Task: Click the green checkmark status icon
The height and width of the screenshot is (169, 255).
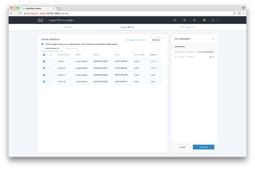Action: [204, 20]
